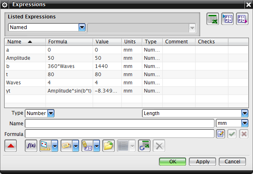Click into the Name input field

tap(120, 123)
